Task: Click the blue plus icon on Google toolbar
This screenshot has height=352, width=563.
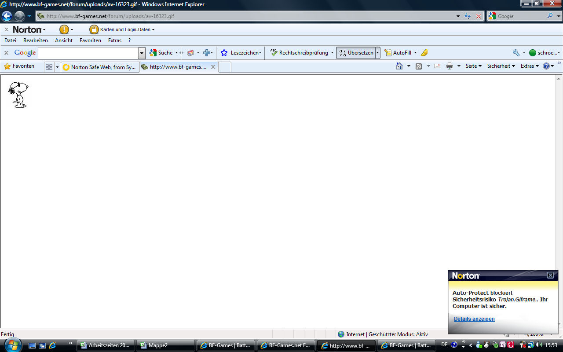Action: [206, 53]
